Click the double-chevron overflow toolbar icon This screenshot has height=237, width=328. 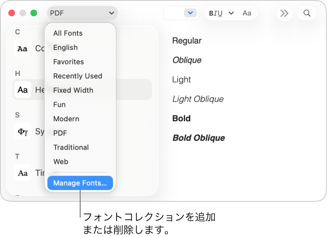284,13
